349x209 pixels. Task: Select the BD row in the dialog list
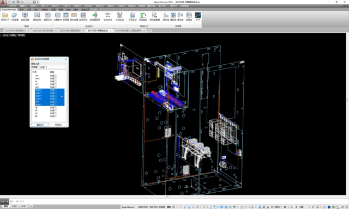[x=50, y=116]
